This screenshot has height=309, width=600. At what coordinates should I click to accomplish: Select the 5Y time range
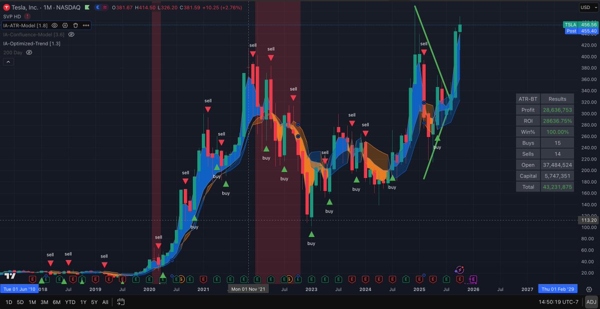point(94,302)
